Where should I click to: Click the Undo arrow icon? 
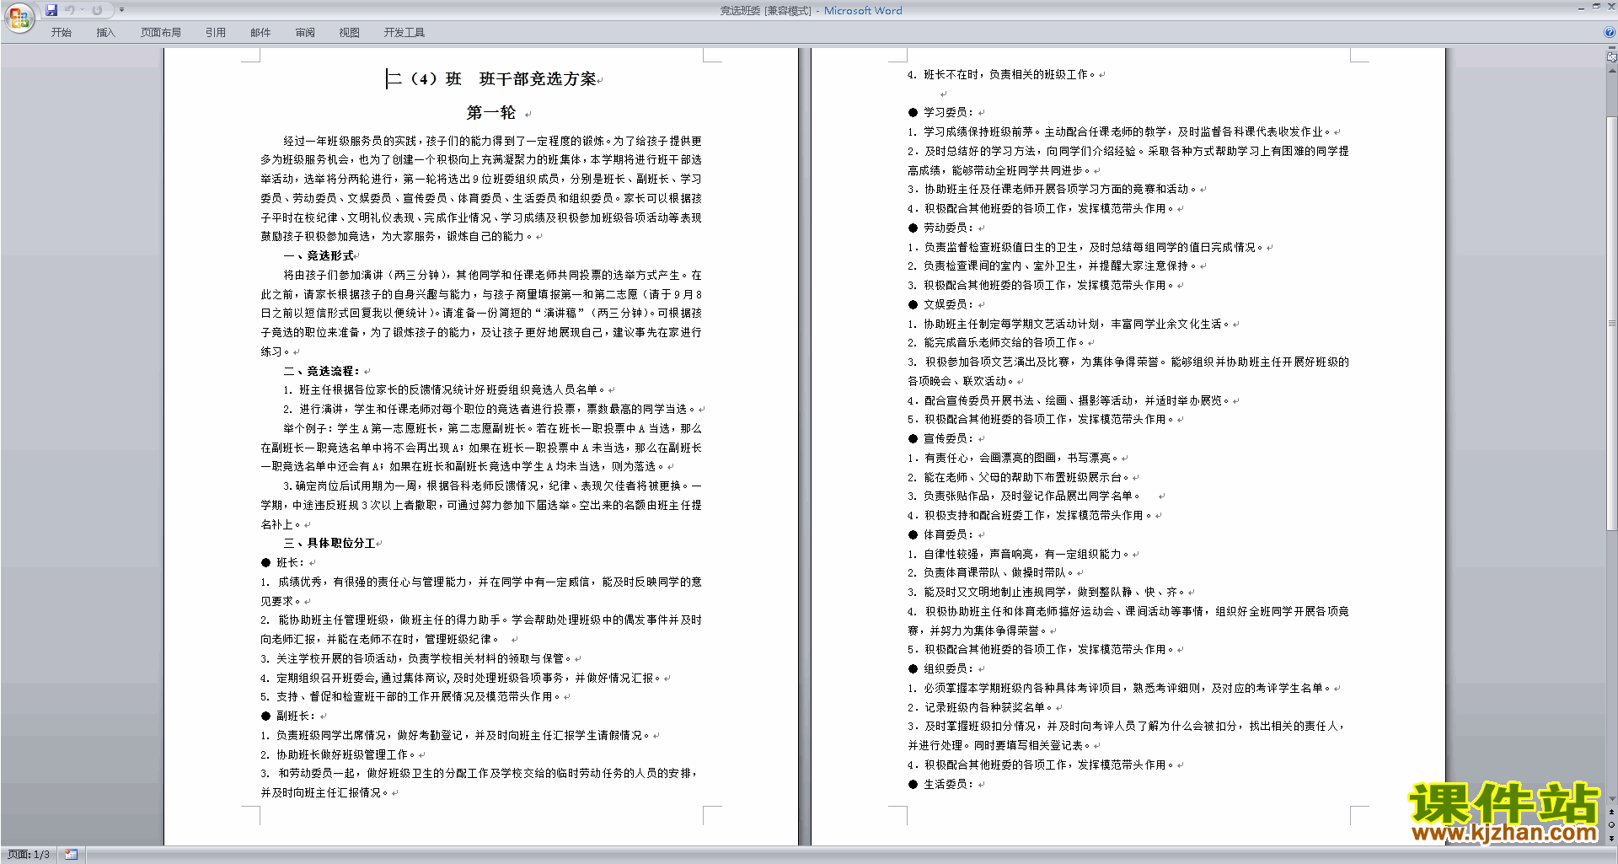click(69, 10)
